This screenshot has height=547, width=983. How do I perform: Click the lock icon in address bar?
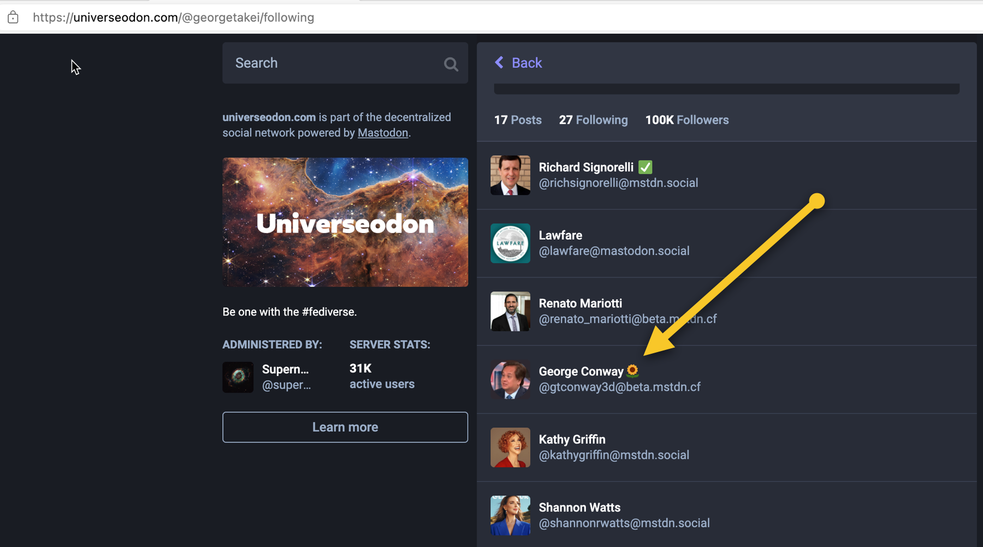[x=13, y=17]
